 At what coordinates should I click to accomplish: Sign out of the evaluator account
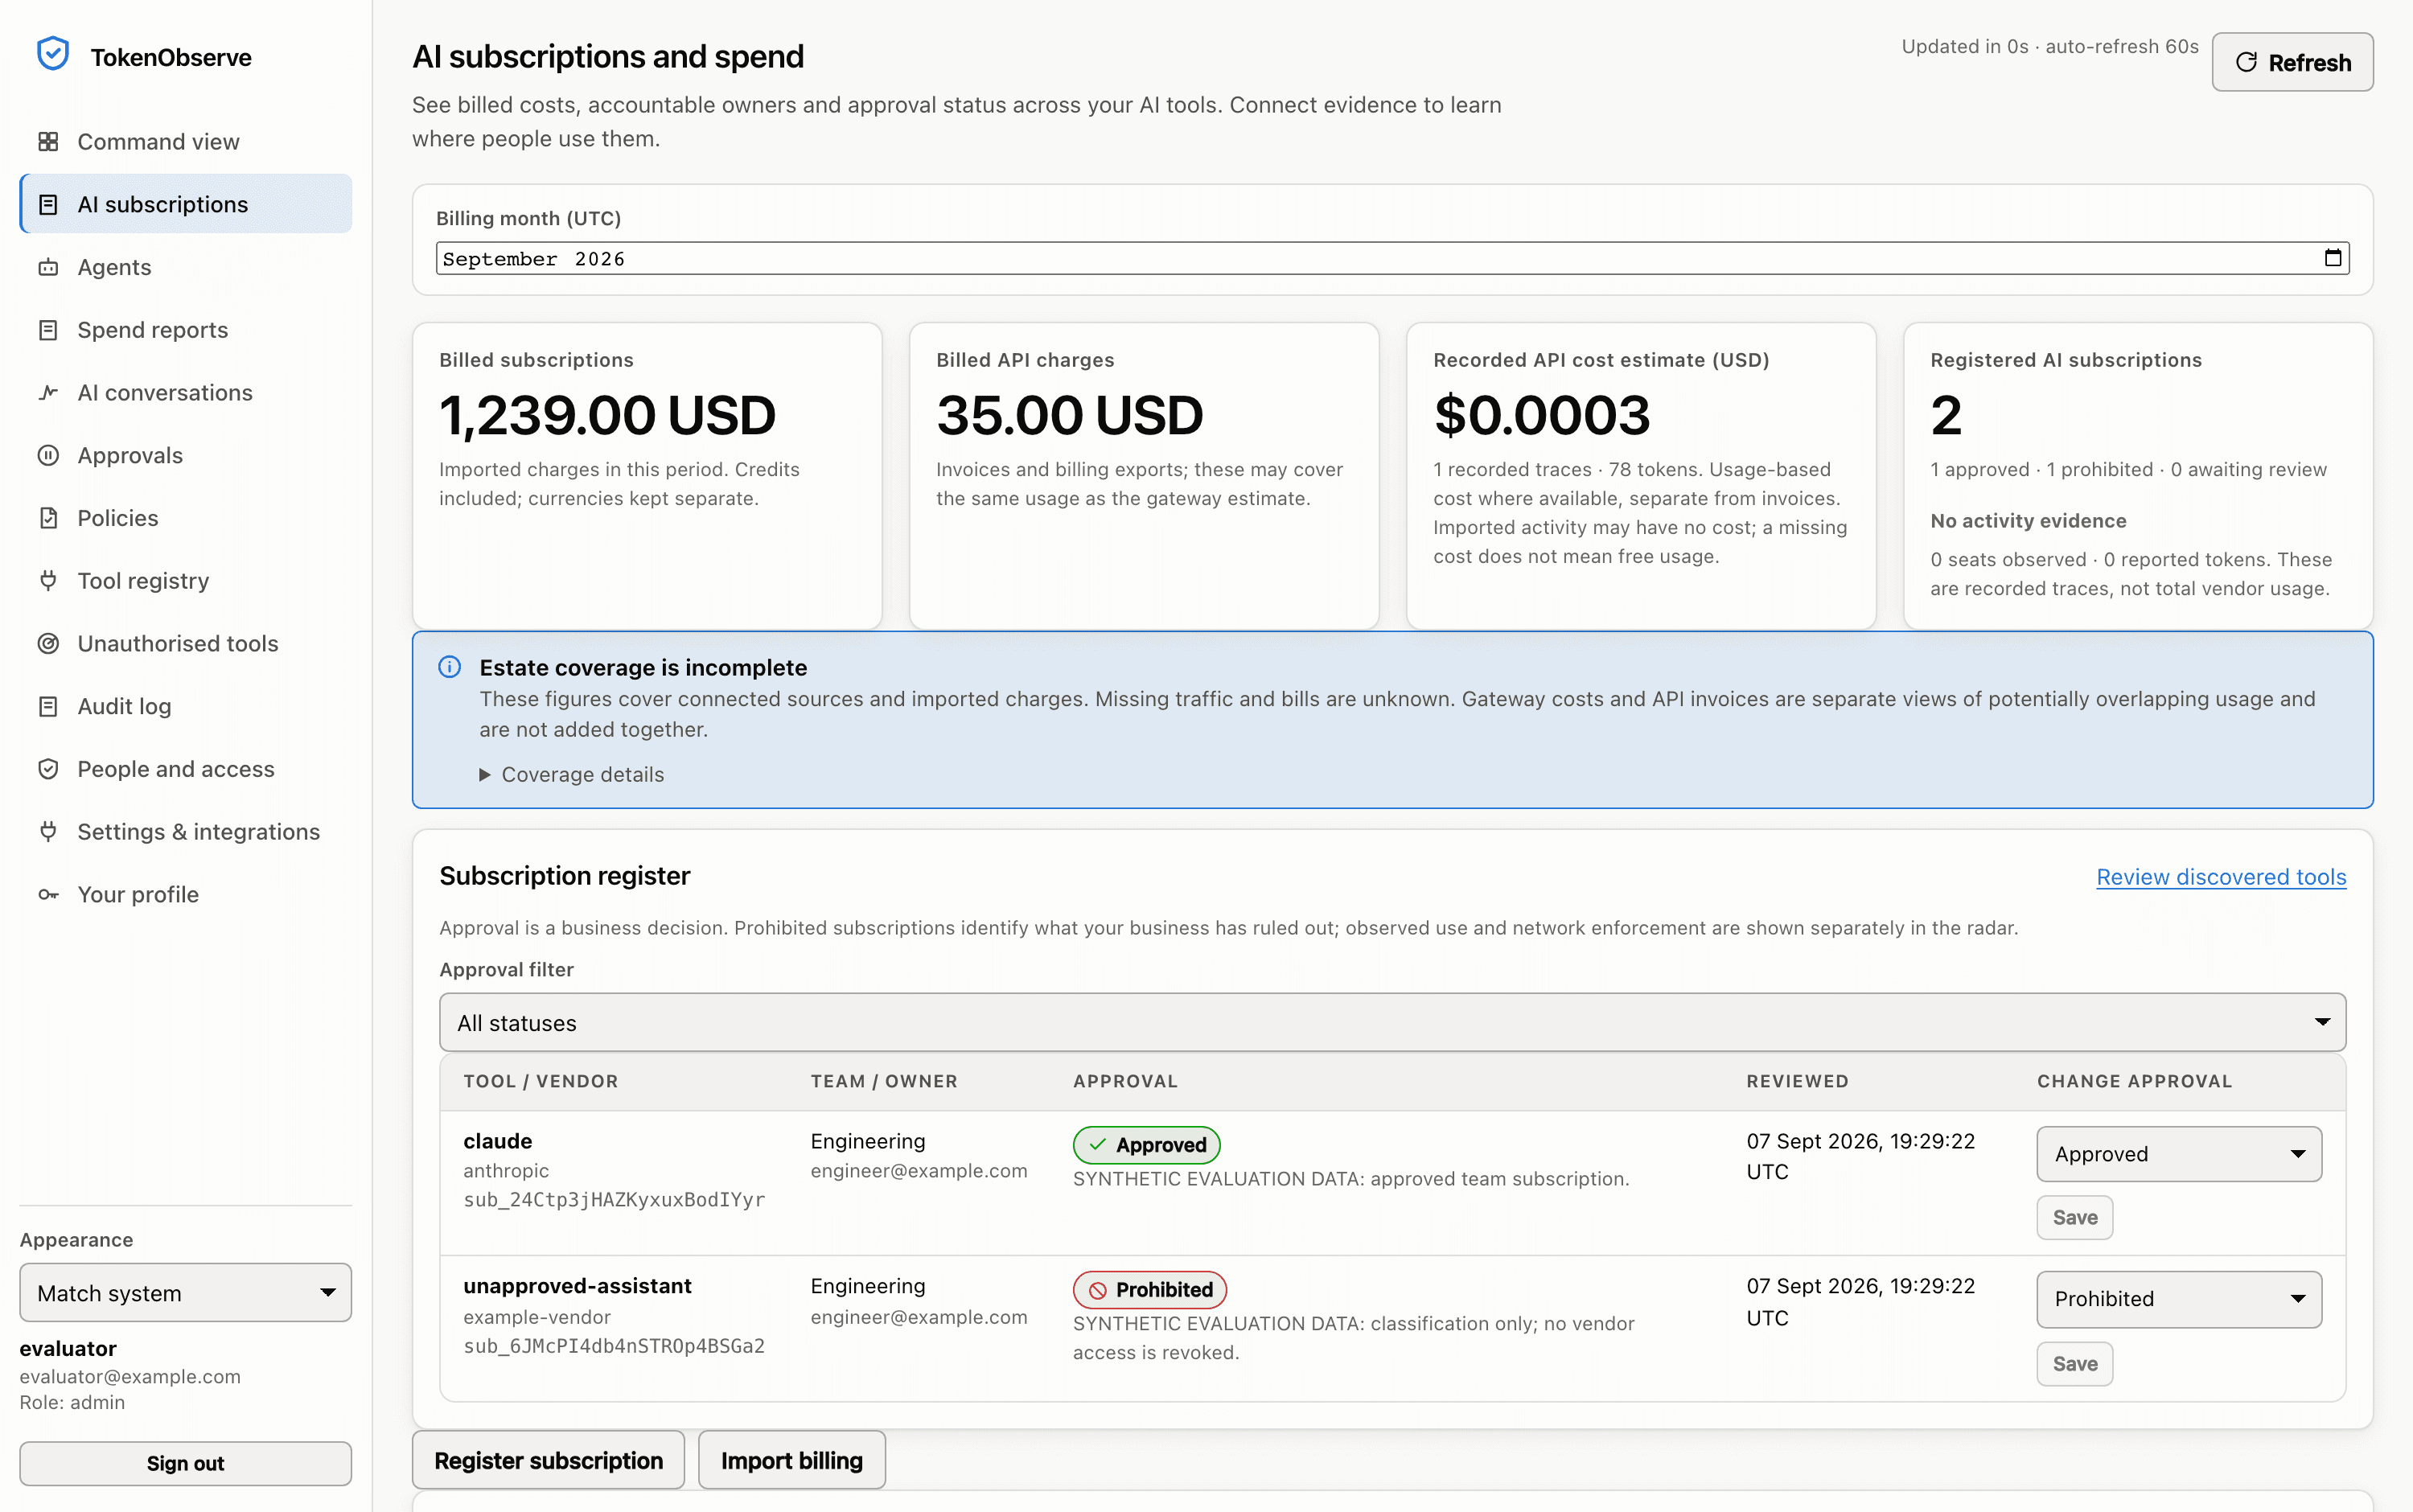[x=186, y=1463]
